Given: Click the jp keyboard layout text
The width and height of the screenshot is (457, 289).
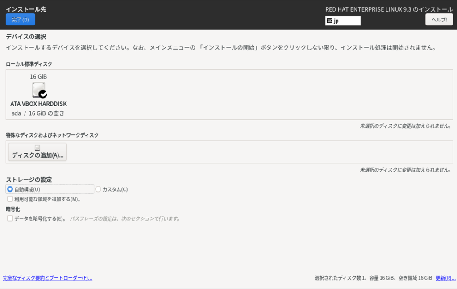Looking at the screenshot, I should click(337, 21).
